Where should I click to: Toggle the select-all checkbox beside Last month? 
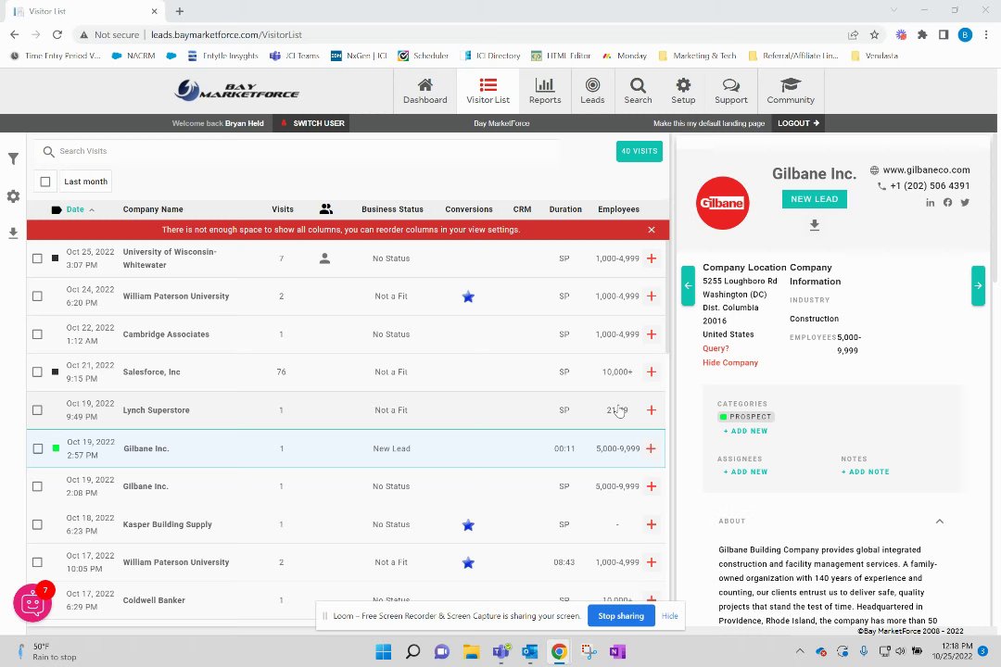click(45, 182)
